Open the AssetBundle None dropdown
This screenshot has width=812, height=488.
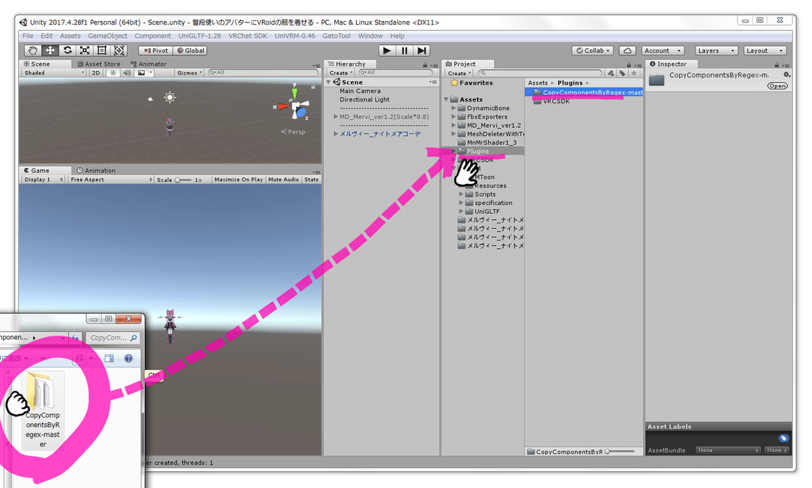728,450
